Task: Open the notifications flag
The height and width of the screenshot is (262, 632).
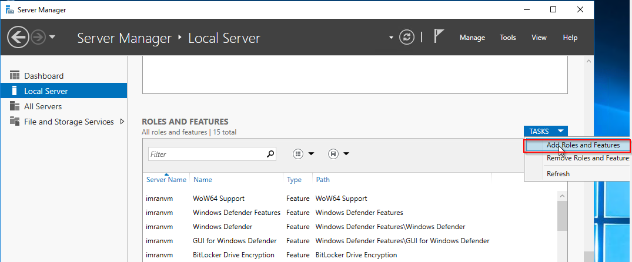Action: point(439,37)
